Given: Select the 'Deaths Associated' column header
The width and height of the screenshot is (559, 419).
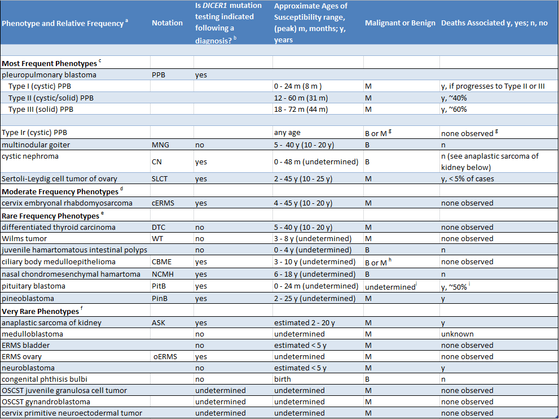Looking at the screenshot, I should click(494, 23).
